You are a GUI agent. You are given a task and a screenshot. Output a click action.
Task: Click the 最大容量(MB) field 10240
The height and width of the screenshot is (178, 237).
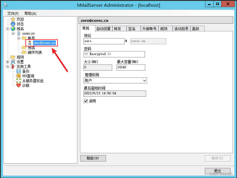point(131,67)
